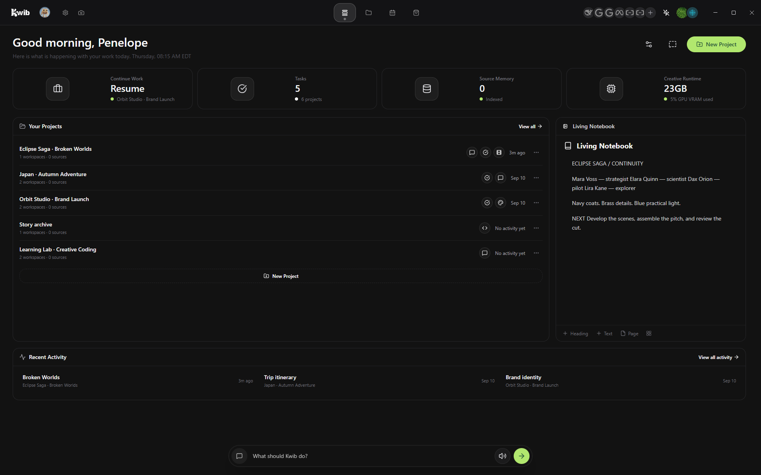Open the film icon on Eclipse Saga row

[499, 152]
